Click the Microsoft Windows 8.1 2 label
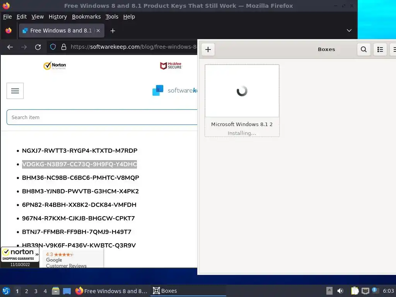The width and height of the screenshot is (396, 297). click(x=242, y=124)
